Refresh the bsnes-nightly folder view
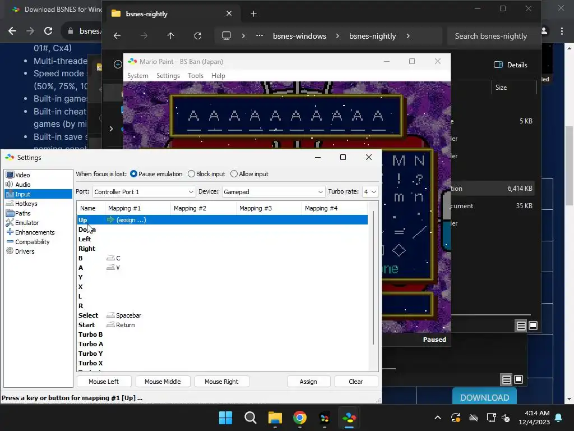Viewport: 574px width, 431px height. (x=198, y=36)
